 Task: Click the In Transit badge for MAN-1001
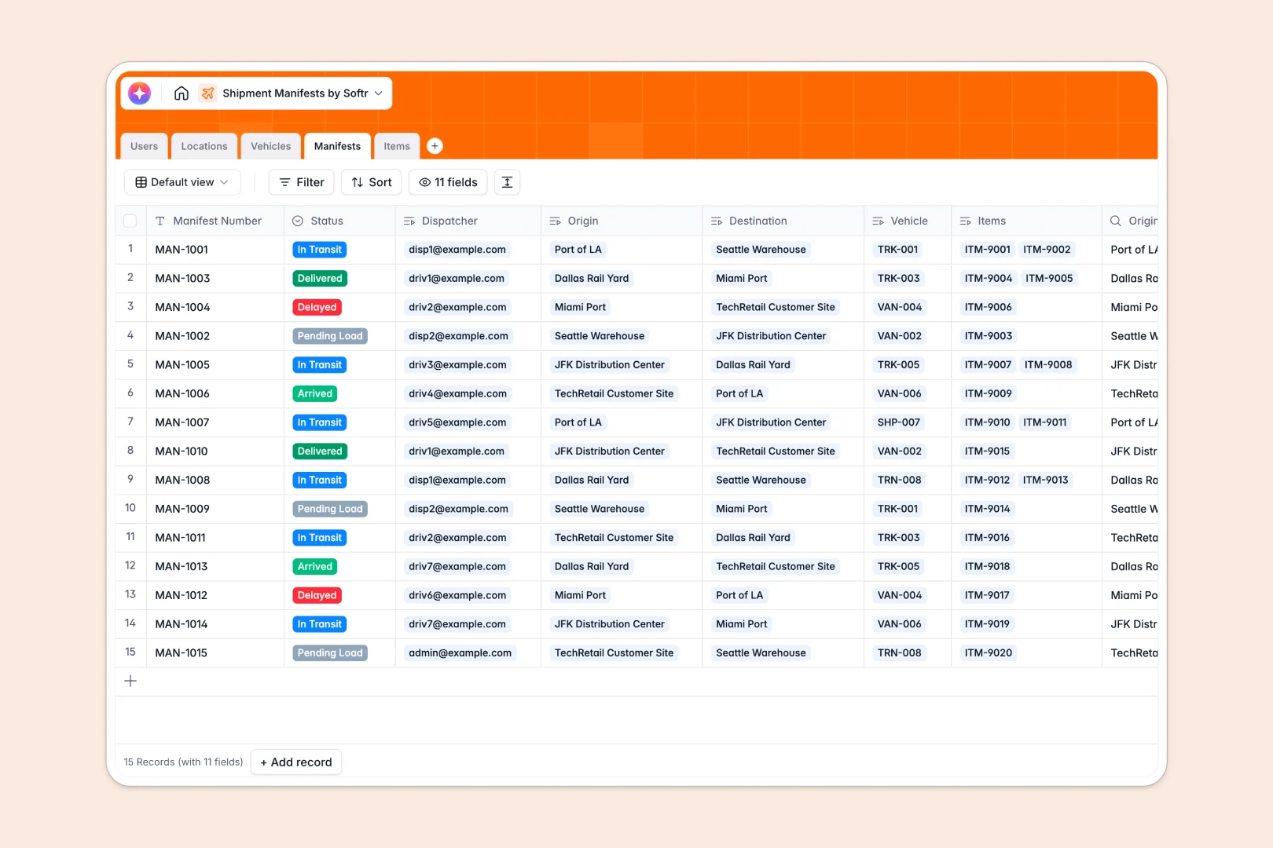(320, 250)
